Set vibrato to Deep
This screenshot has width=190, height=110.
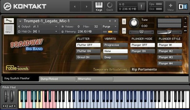[x=115, y=57]
